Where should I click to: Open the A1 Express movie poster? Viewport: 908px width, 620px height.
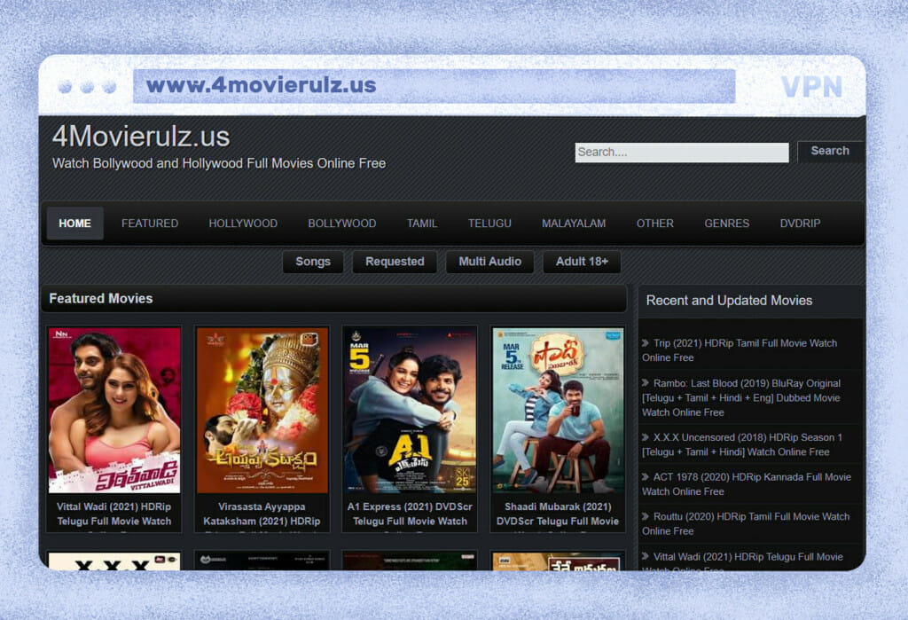[x=410, y=411]
